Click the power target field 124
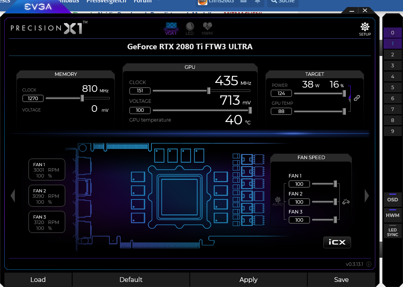 pyautogui.click(x=281, y=93)
